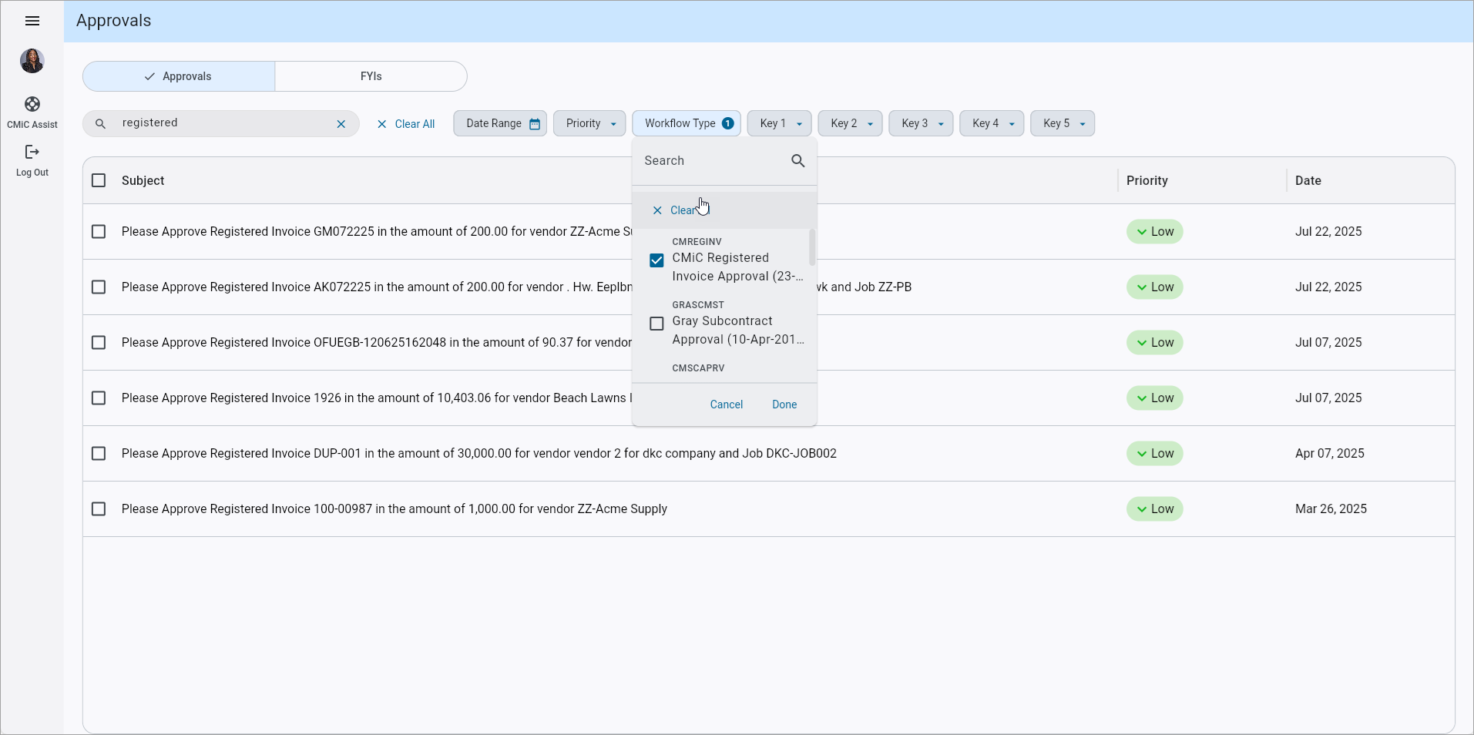Select the invoice GM072225 row checkbox
1474x735 pixels.
click(99, 232)
